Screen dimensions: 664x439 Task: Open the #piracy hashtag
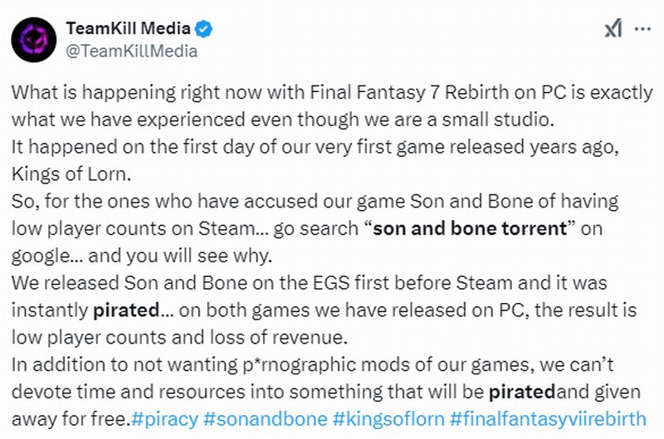164,419
